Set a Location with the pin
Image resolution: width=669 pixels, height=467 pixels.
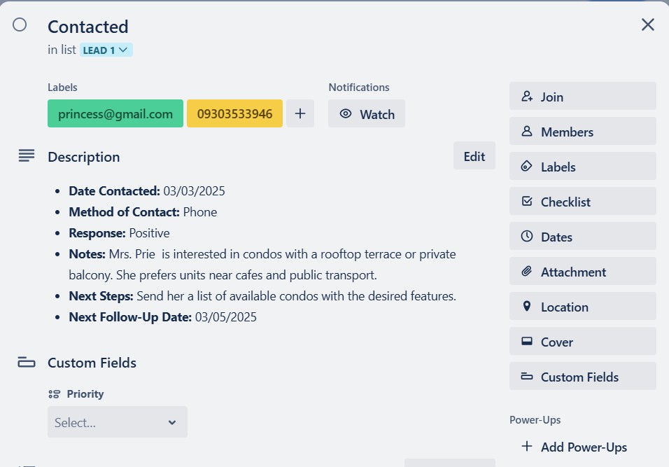(x=582, y=307)
